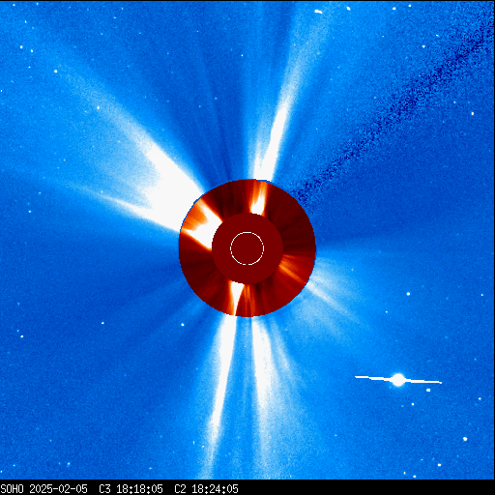Image resolution: width=495 pixels, height=495 pixels.
Task: Click the elongated bright object at top edge
Action: click(318, 12)
